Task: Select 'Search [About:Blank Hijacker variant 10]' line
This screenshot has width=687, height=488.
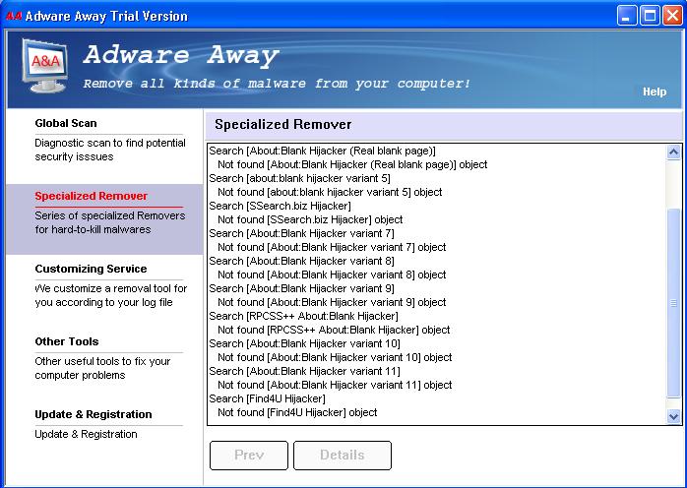Action: pyautogui.click(x=304, y=343)
